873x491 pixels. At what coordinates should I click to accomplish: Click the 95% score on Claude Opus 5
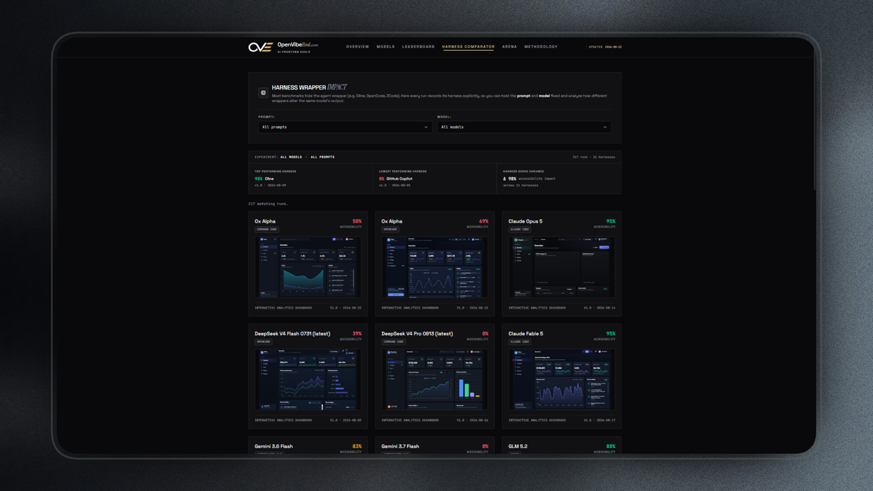(x=610, y=221)
